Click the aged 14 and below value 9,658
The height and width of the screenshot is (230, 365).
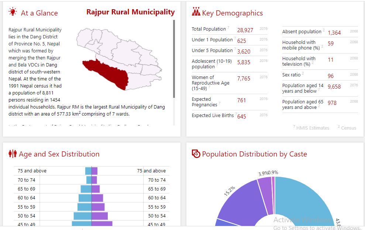pyautogui.click(x=334, y=87)
